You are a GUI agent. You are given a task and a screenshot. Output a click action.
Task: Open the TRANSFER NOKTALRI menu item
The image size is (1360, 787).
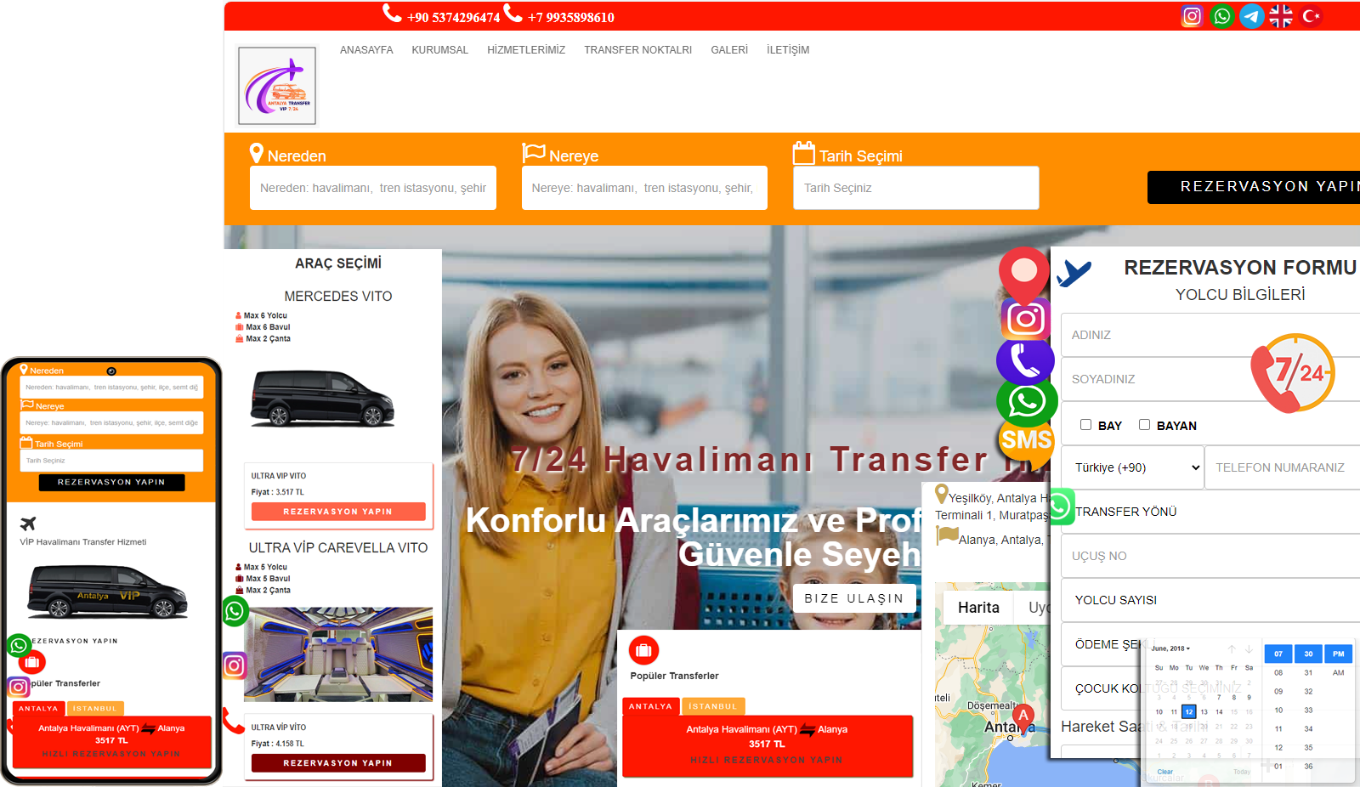(637, 50)
